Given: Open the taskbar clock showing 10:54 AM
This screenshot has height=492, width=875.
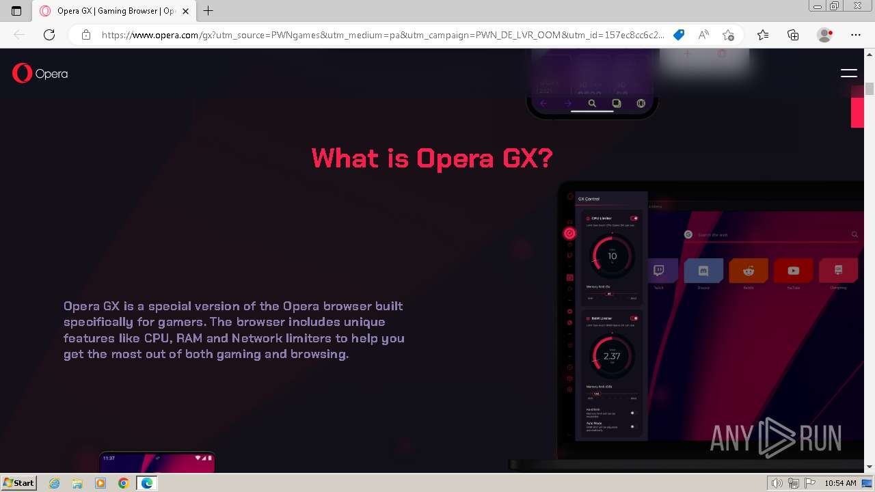Looking at the screenshot, I should pyautogui.click(x=840, y=483).
